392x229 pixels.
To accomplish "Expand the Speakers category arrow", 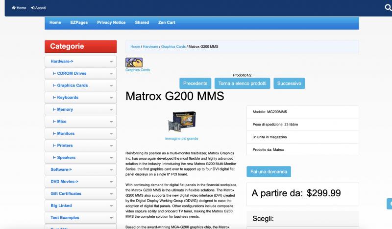I will (111, 158).
